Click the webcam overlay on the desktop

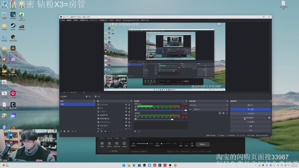pos(28,145)
